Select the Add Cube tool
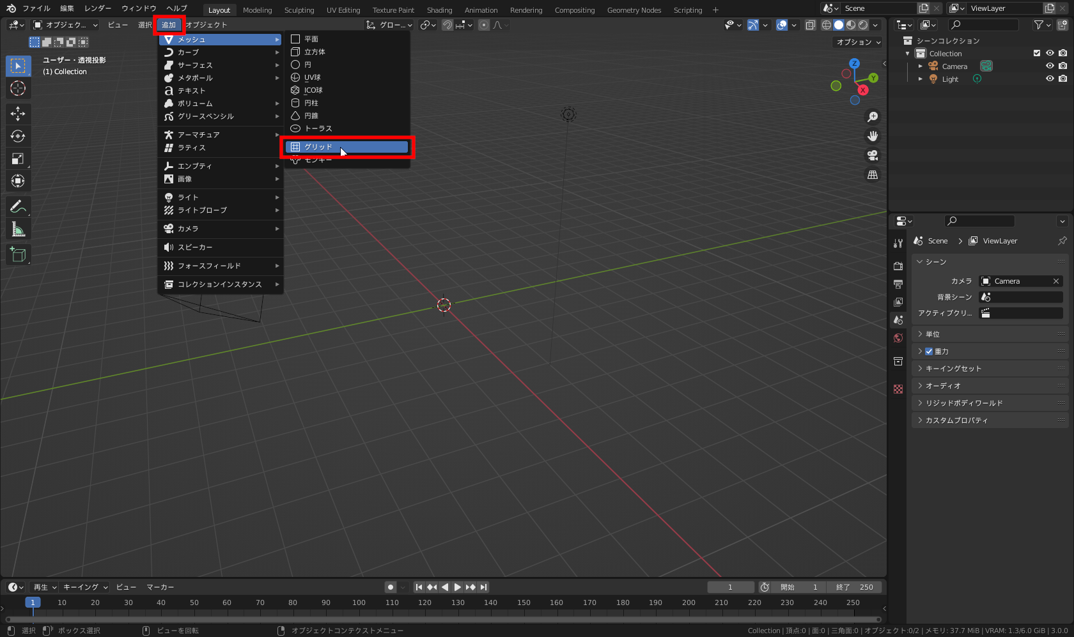1074x637 pixels. (x=18, y=254)
